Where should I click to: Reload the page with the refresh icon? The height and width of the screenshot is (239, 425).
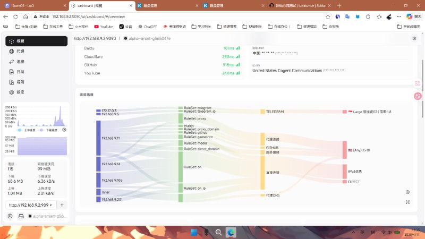[15, 16]
